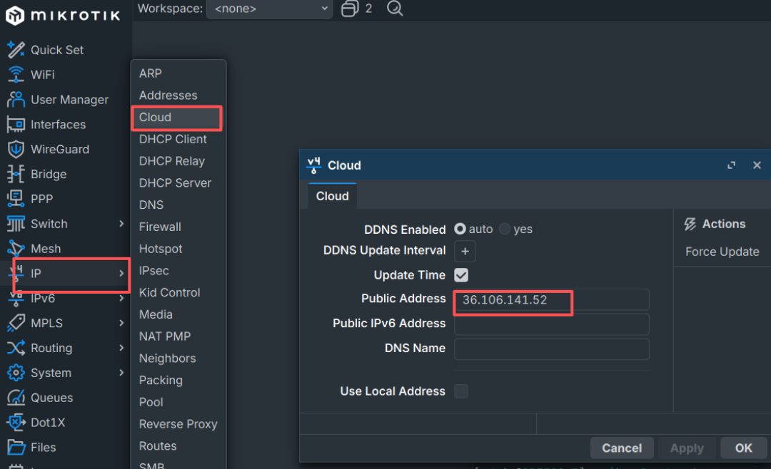Click the MPLS tag icon
This screenshot has height=469, width=771.
tap(16, 323)
